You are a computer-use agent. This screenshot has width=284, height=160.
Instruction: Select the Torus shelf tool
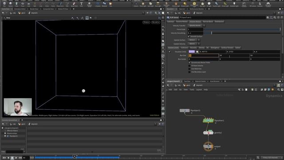pyautogui.click(x=23, y=4)
